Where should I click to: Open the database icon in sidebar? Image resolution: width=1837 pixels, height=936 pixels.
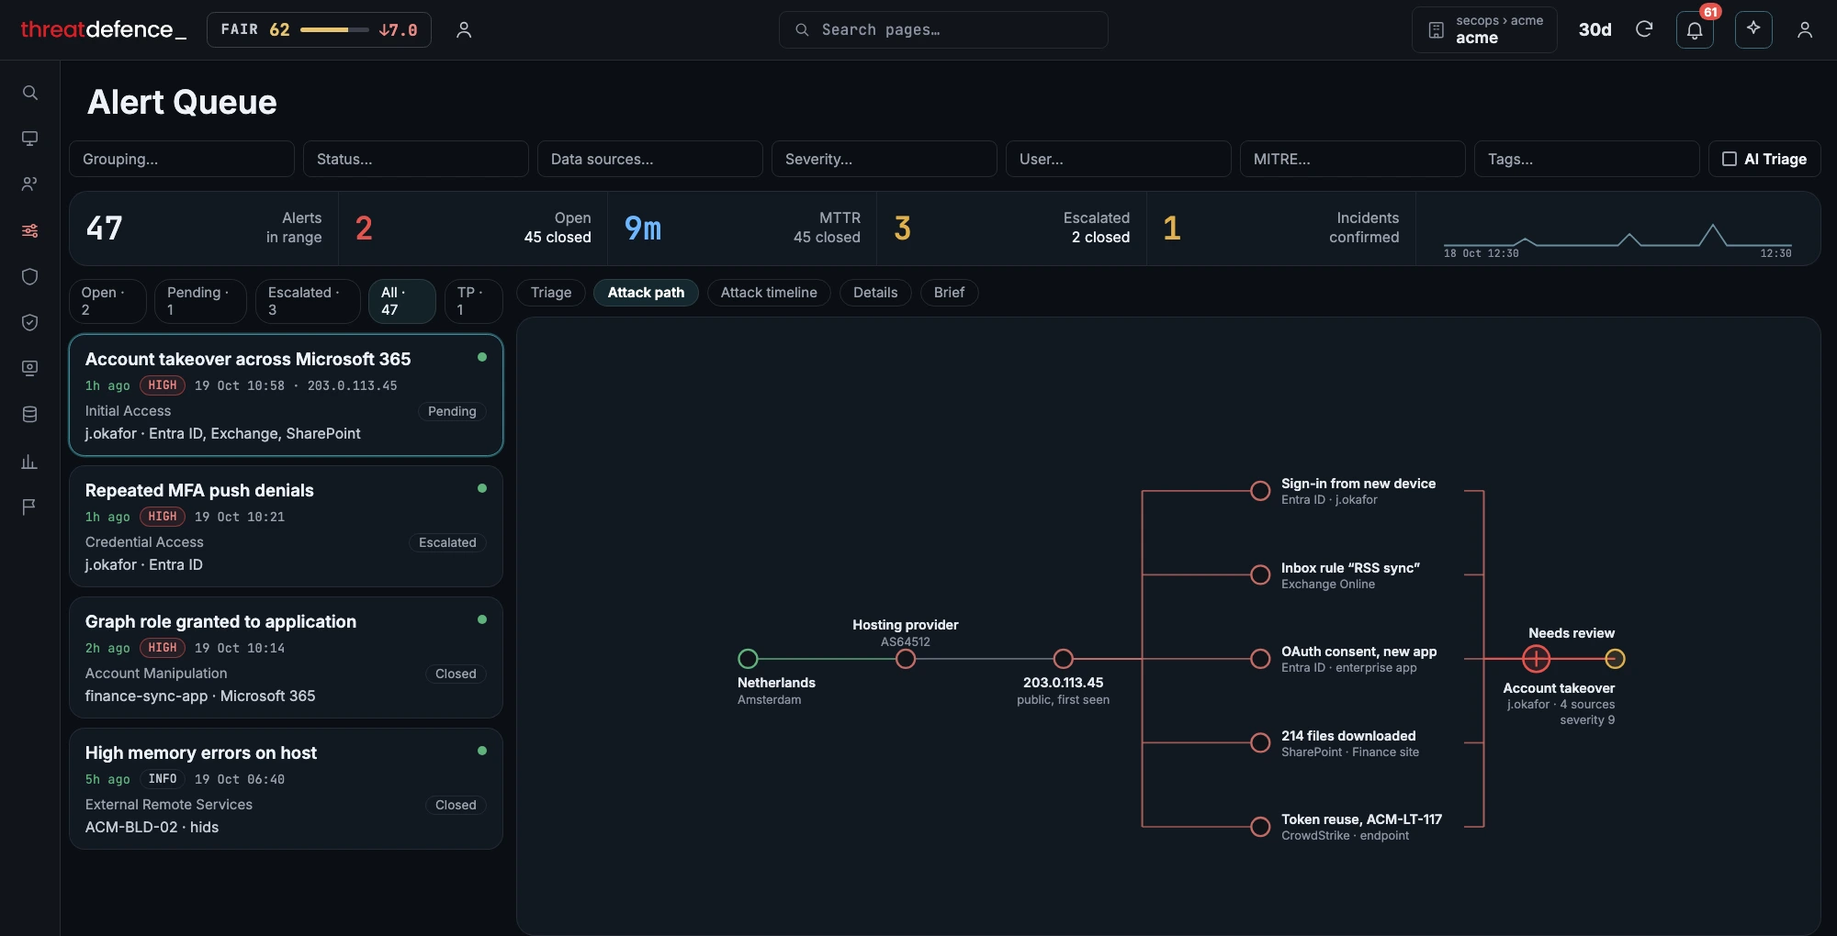click(29, 414)
